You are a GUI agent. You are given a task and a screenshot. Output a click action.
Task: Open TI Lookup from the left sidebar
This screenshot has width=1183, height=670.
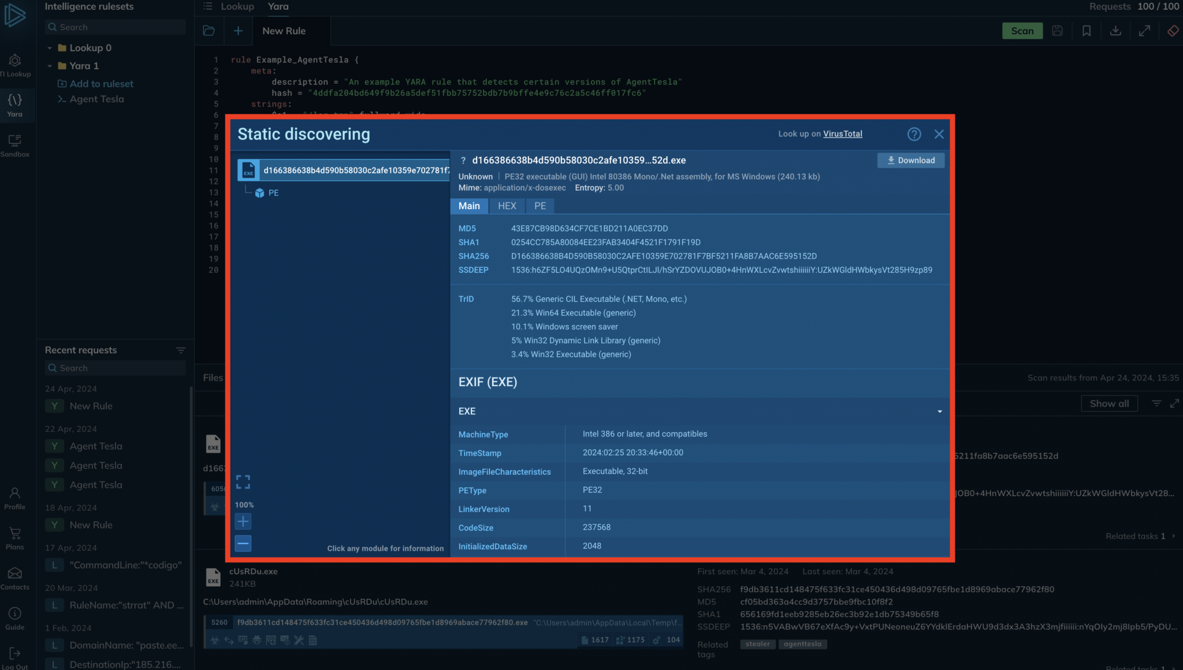click(14, 64)
